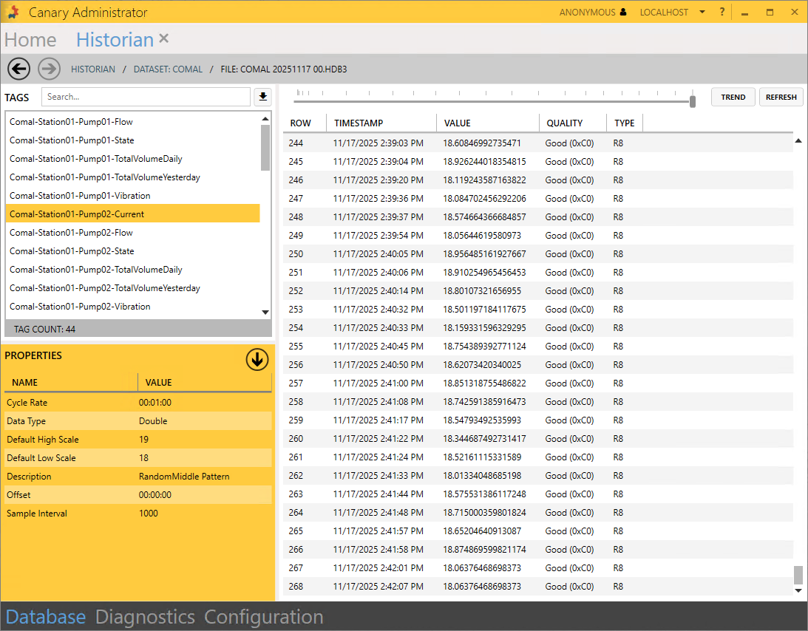Click the tag search field
Image resolution: width=808 pixels, height=631 pixels.
[x=146, y=97]
